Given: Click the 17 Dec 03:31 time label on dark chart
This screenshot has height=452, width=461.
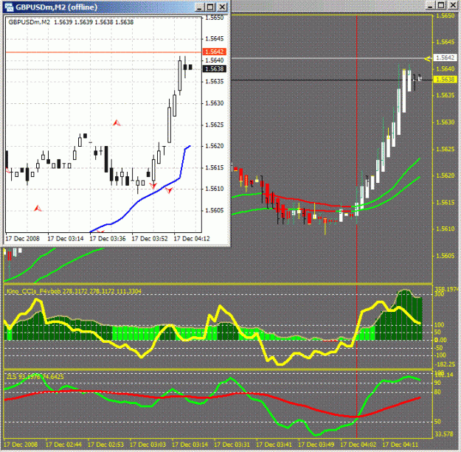Looking at the screenshot, I should [232, 445].
